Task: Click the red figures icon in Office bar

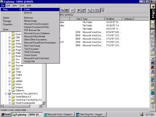Action: tap(153, 67)
